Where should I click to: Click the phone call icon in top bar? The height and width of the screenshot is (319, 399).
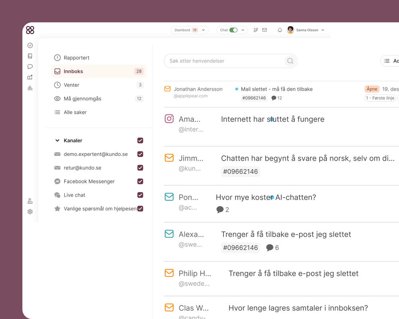click(256, 30)
